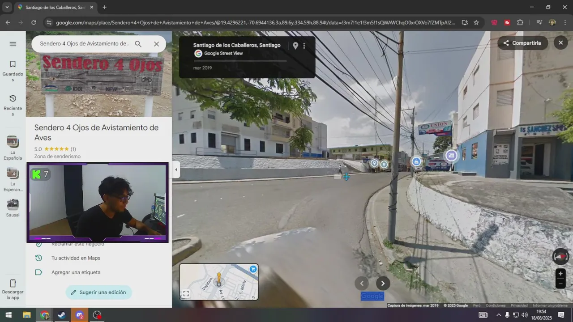Click Condiciones link in footer
This screenshot has height=322, width=573.
[x=496, y=305]
